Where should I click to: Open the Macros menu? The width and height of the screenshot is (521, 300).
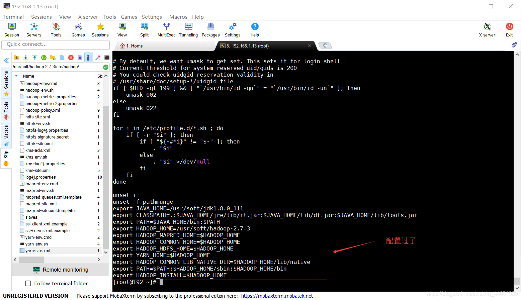pyautogui.click(x=178, y=17)
